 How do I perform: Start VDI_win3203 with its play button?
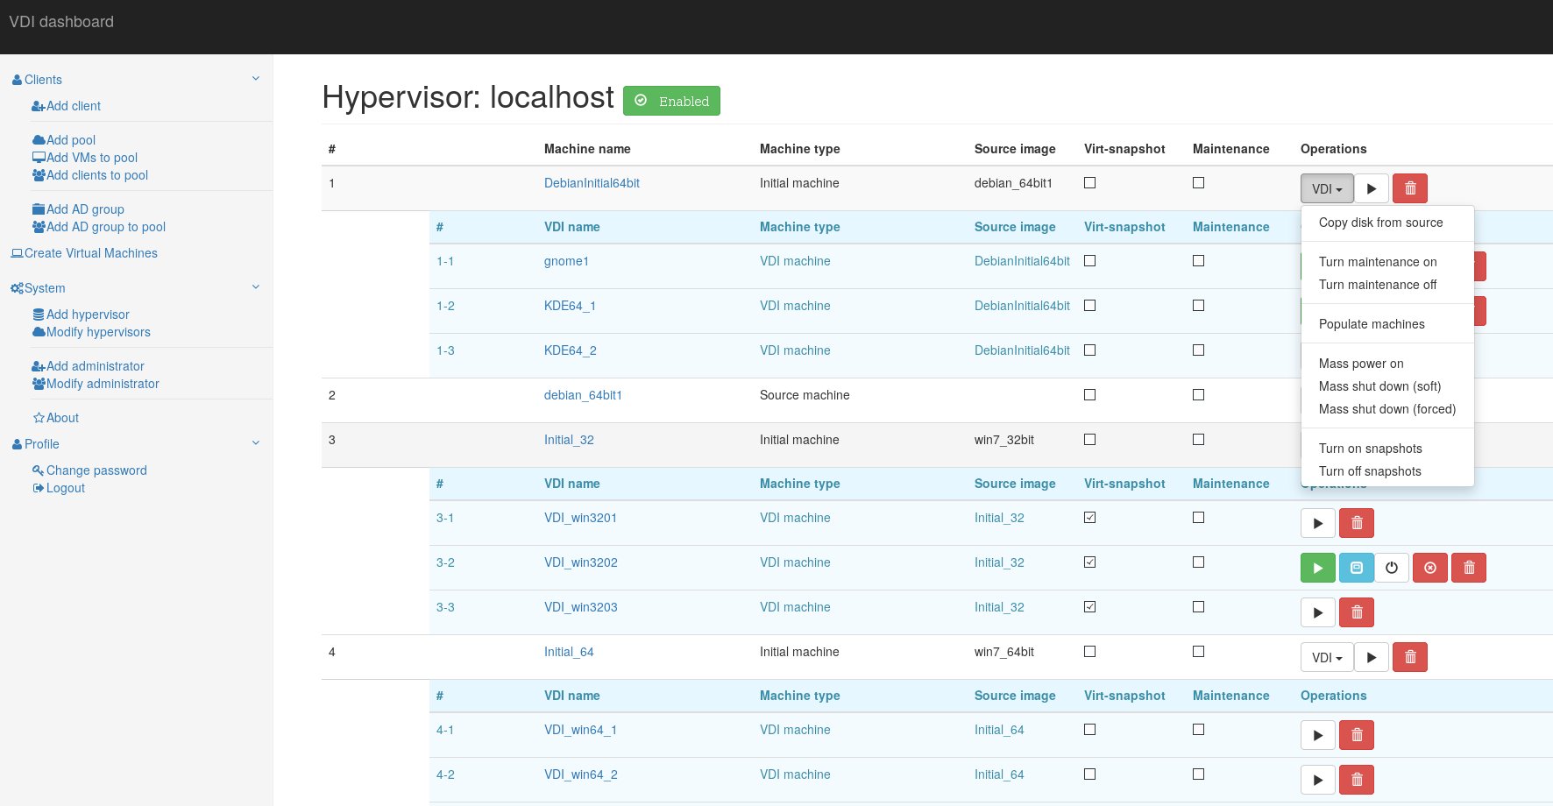pyautogui.click(x=1317, y=612)
